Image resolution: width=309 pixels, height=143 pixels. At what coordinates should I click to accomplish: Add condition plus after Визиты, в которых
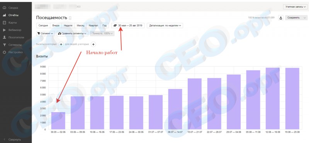point(61,44)
